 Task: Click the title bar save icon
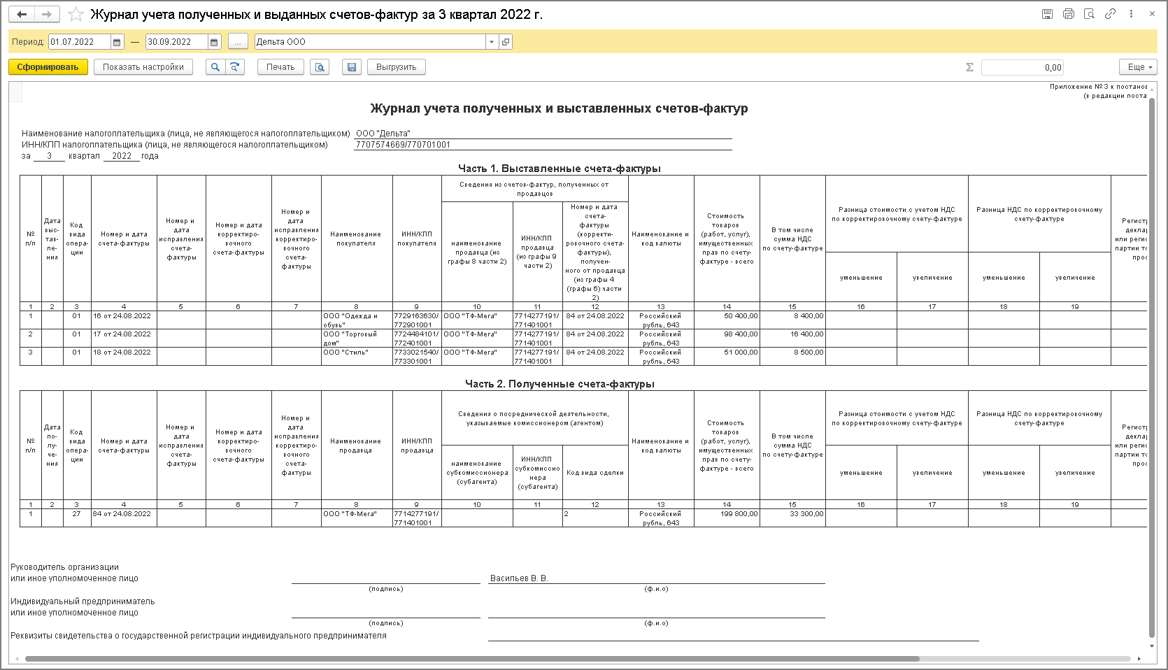(1047, 14)
